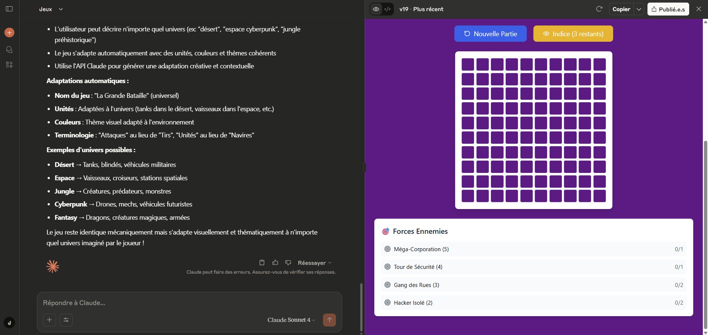The height and width of the screenshot is (335, 708).
Task: Click the Nouvelle Partie button
Action: point(490,34)
